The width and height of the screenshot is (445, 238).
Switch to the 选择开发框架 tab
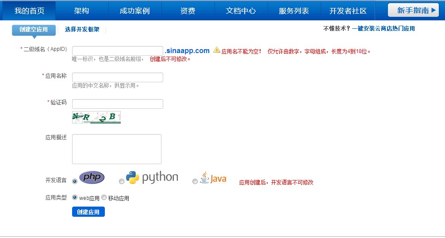(82, 30)
